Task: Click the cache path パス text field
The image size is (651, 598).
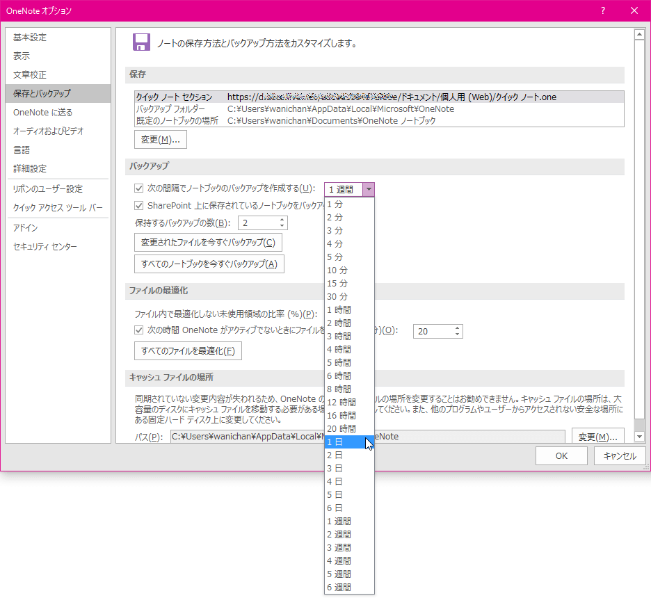Action: tap(367, 437)
